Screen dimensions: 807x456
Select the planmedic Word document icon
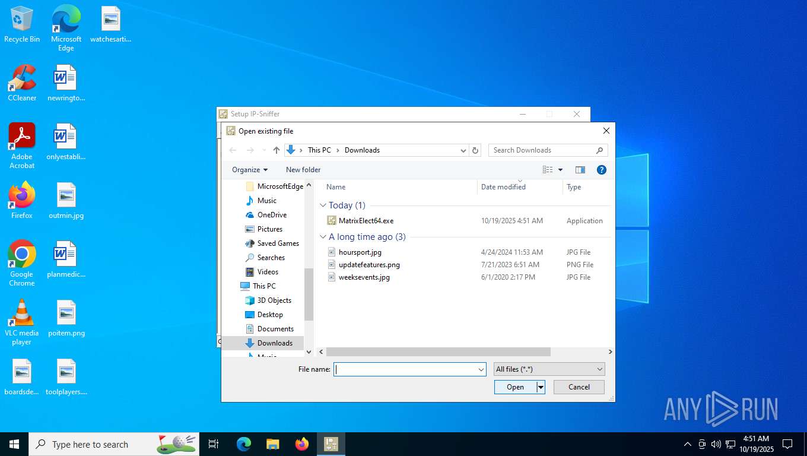click(x=66, y=259)
